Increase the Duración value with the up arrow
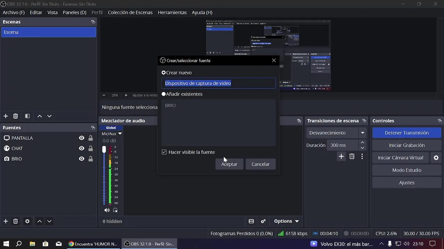Screen dimensions: 444x249 click(362, 142)
